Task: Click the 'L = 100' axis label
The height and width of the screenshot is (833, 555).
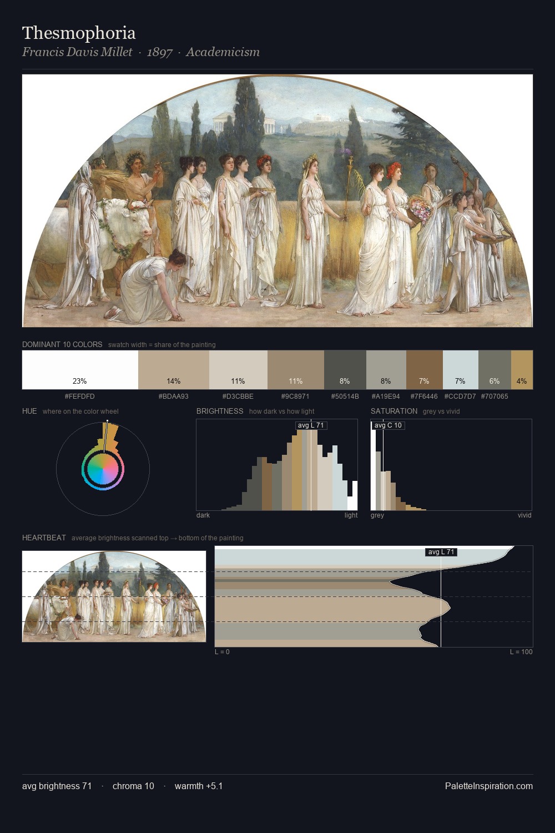Action: (521, 652)
